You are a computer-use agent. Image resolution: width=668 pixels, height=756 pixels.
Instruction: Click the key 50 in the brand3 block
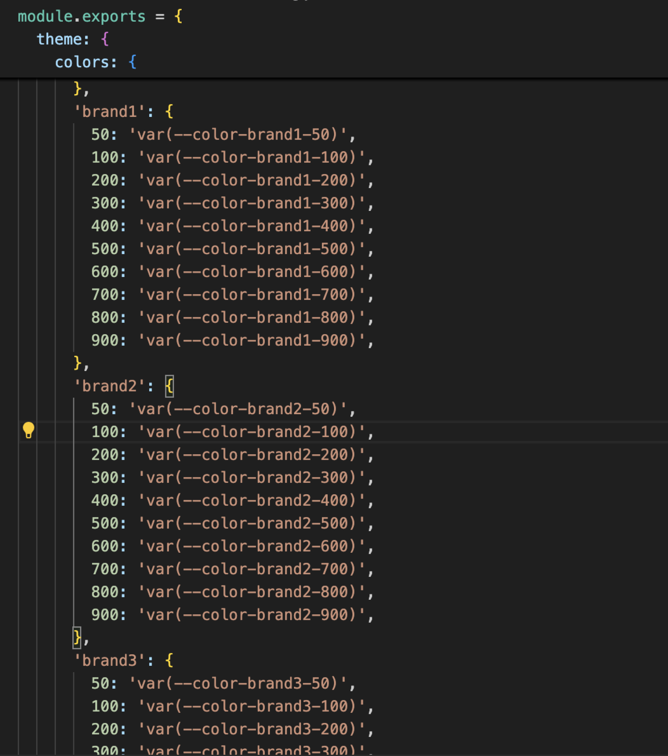100,683
